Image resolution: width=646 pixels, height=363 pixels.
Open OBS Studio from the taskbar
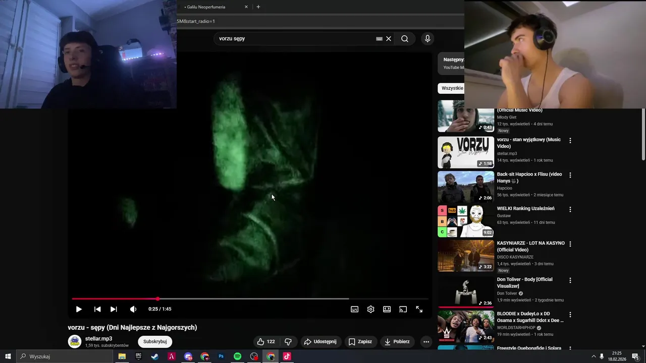pyautogui.click(x=254, y=356)
